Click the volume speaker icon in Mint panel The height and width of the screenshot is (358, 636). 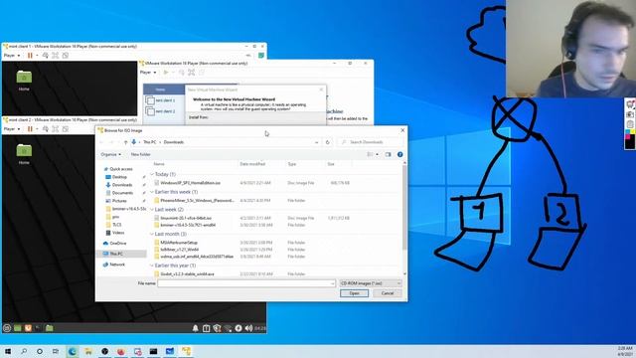tap(248, 328)
